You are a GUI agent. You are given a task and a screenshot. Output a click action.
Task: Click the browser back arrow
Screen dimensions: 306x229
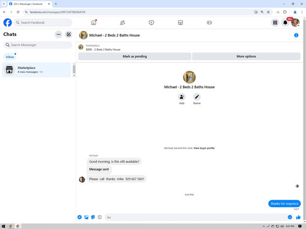coord(4,12)
